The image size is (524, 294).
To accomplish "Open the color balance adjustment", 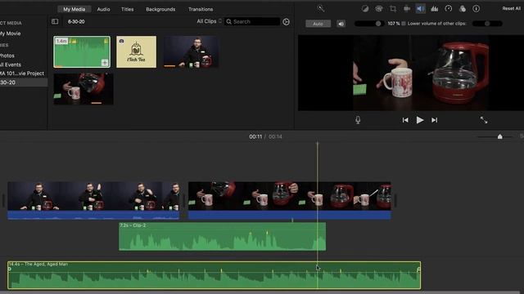I will (x=365, y=9).
